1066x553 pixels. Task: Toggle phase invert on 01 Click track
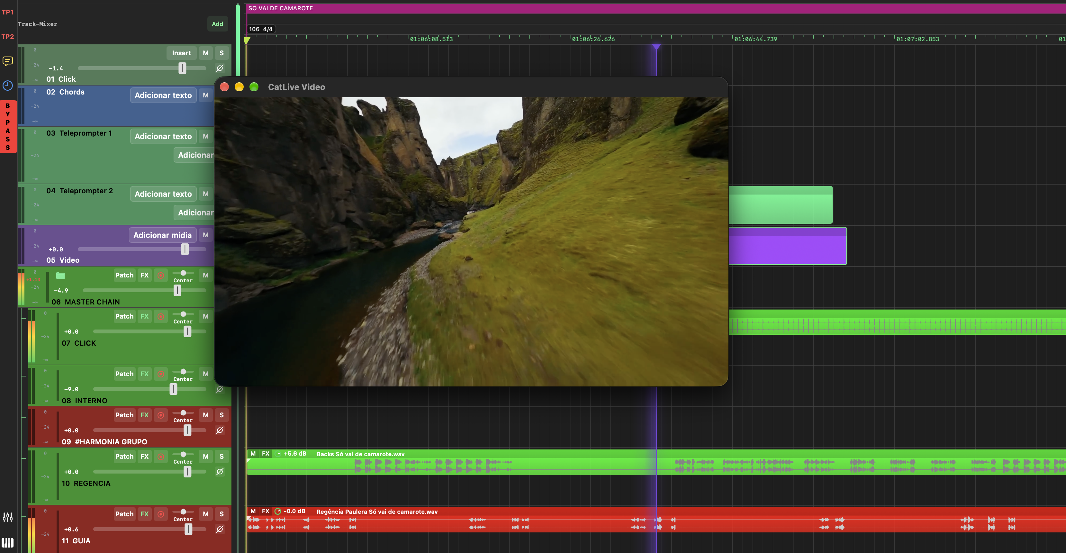click(220, 68)
